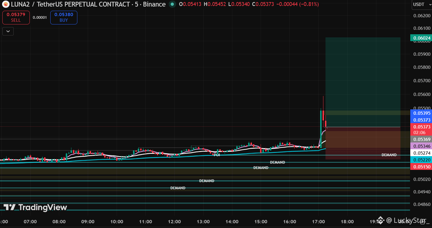Click the 0.05020 price axis tick
This screenshot has height=228, width=432.
[422, 179]
